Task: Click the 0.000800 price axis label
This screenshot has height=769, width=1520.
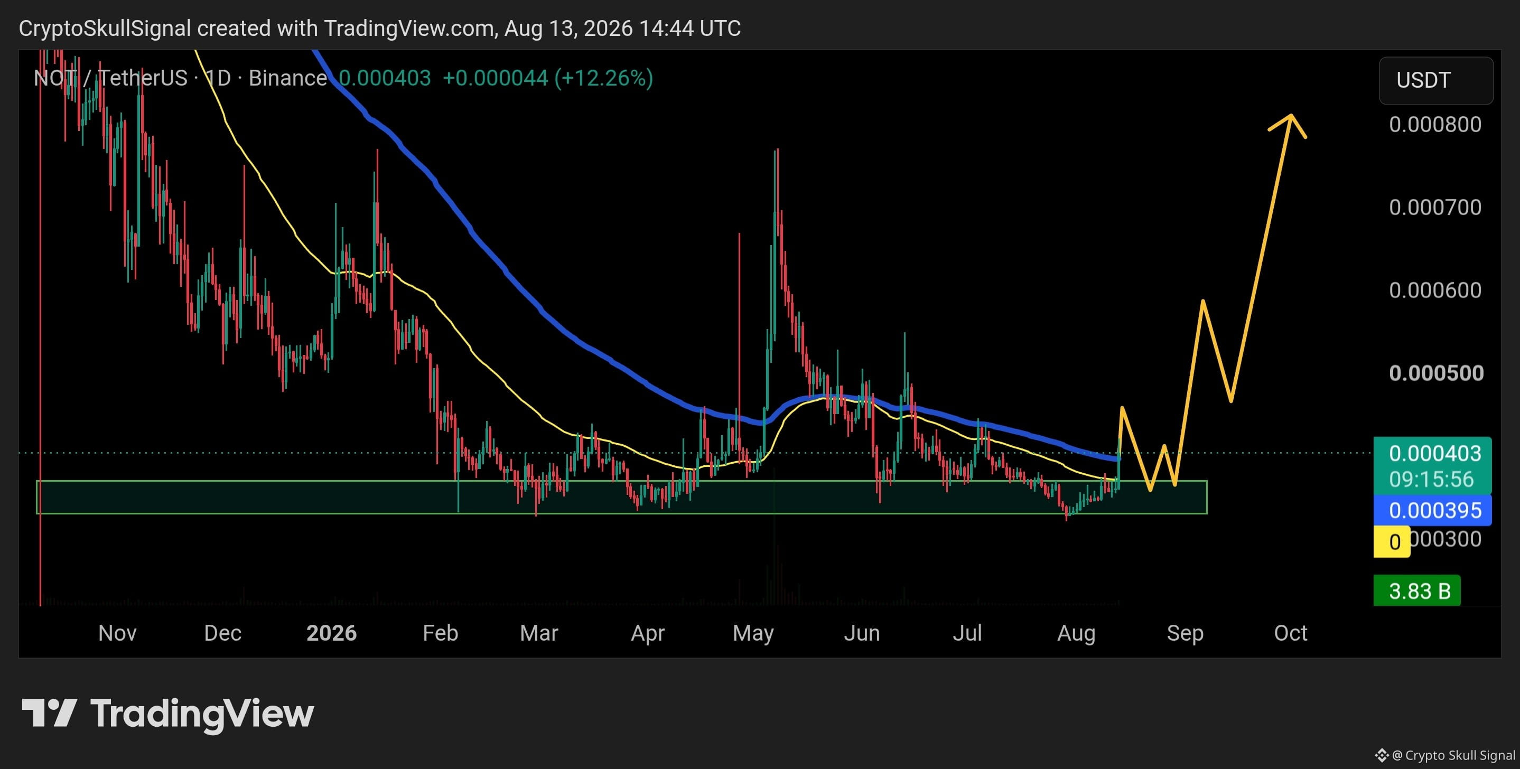Action: 1435,125
